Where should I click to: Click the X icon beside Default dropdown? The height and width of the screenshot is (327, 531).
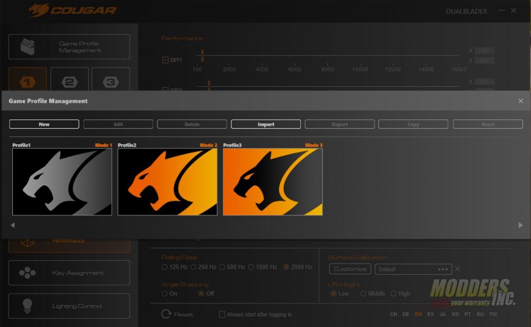[458, 268]
